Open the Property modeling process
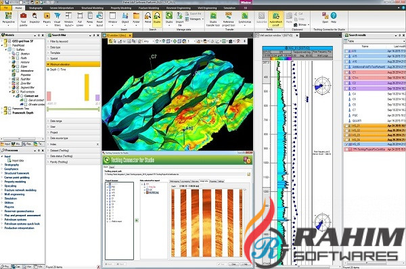 15,182
